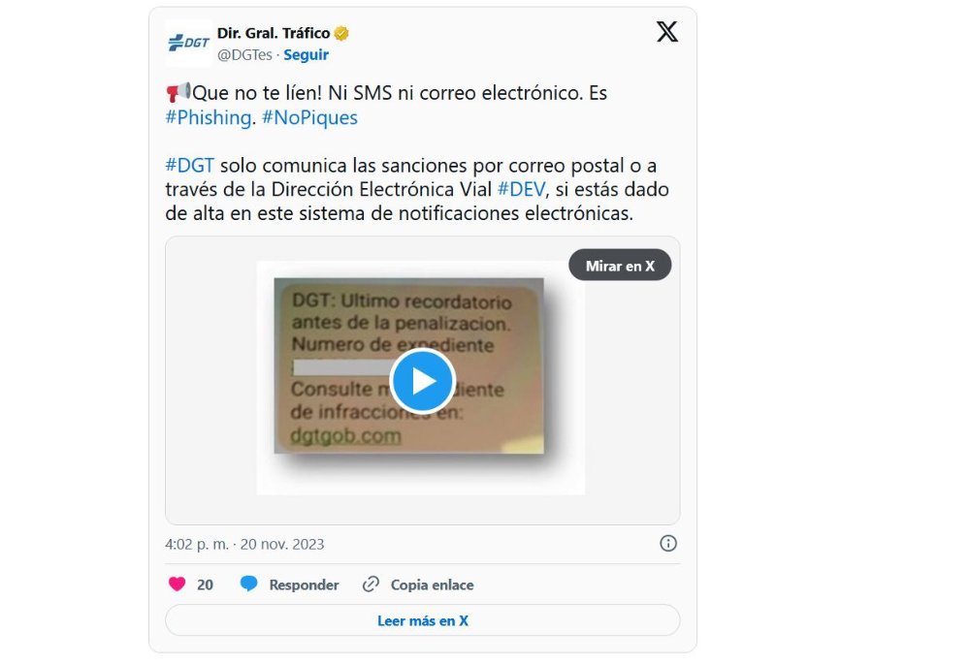Click the Seguir follow link
970x664 pixels.
(x=307, y=55)
